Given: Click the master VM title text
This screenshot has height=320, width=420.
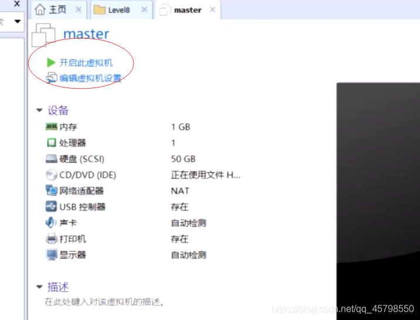Looking at the screenshot, I should 86,34.
